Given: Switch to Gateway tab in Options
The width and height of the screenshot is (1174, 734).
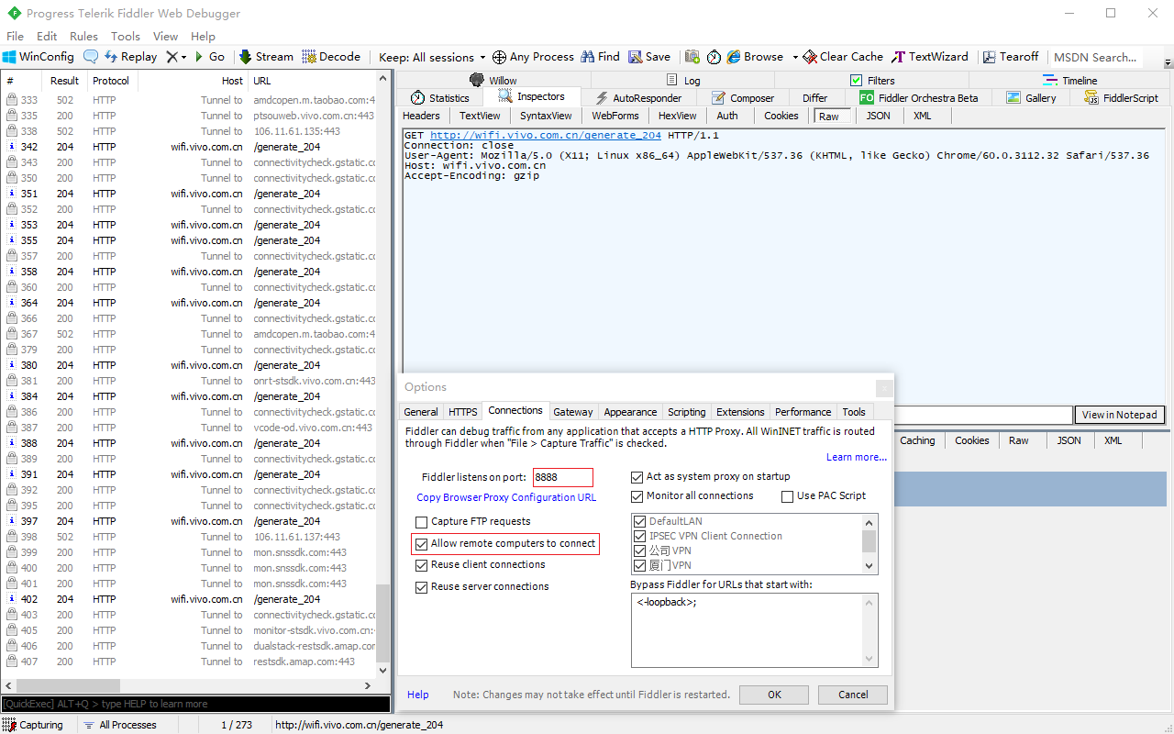Looking at the screenshot, I should point(573,412).
